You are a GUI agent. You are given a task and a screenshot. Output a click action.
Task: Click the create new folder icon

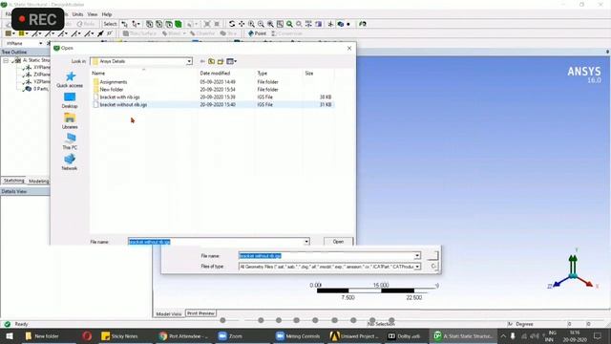pyautogui.click(x=221, y=61)
